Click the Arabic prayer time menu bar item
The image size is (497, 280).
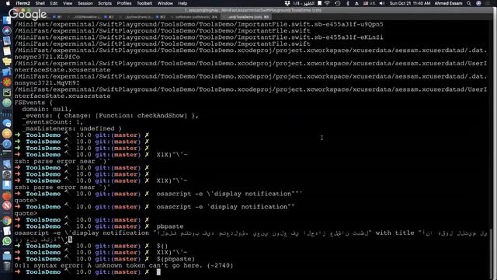tap(304, 3)
